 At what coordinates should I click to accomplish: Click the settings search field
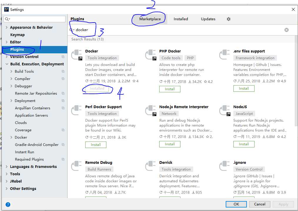(x=35, y=19)
